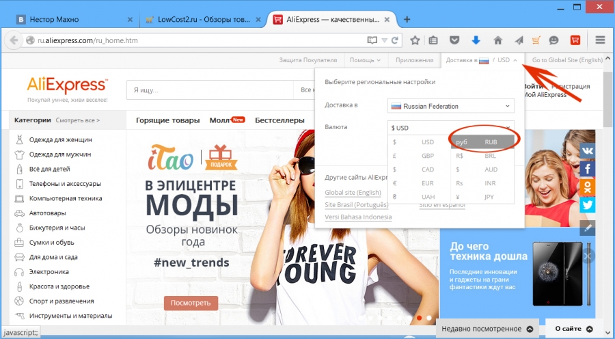Click the red AliExpress extension icon

click(x=575, y=40)
